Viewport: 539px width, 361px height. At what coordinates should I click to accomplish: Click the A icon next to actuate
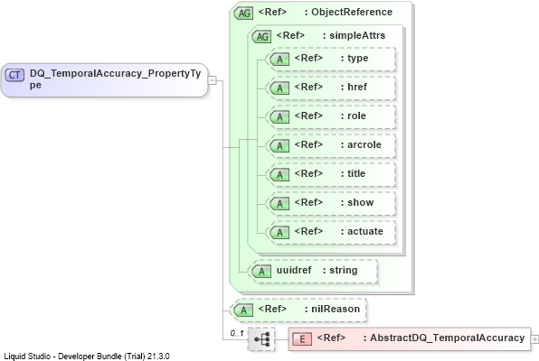(279, 232)
